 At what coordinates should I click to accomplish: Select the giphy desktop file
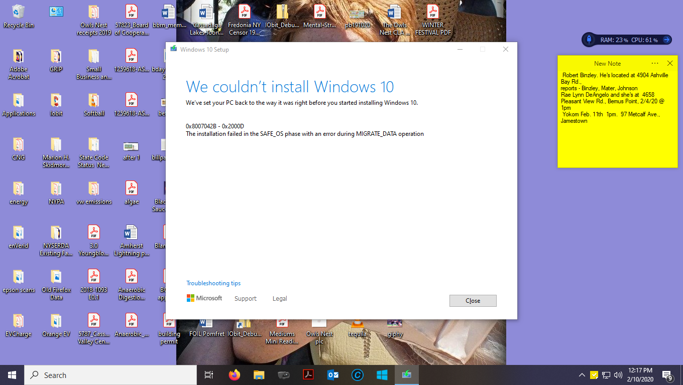coord(395,328)
